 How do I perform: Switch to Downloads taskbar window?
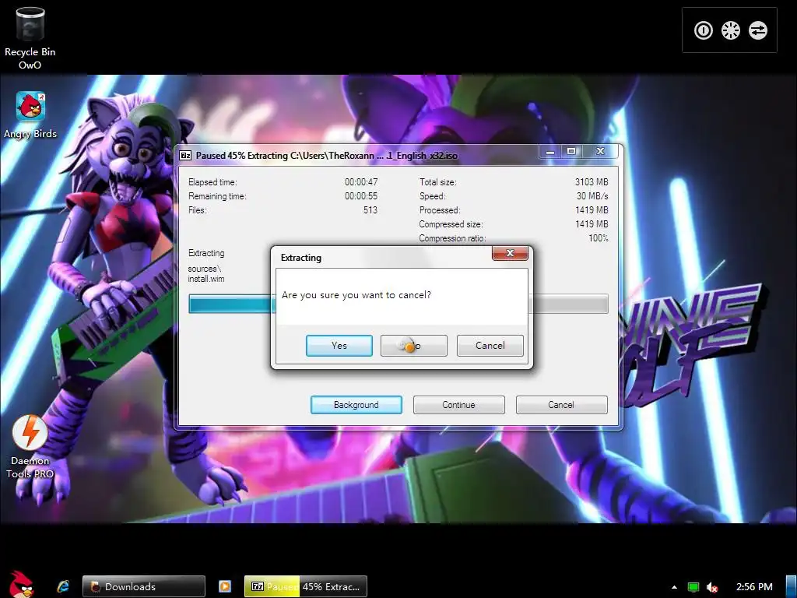click(x=144, y=586)
